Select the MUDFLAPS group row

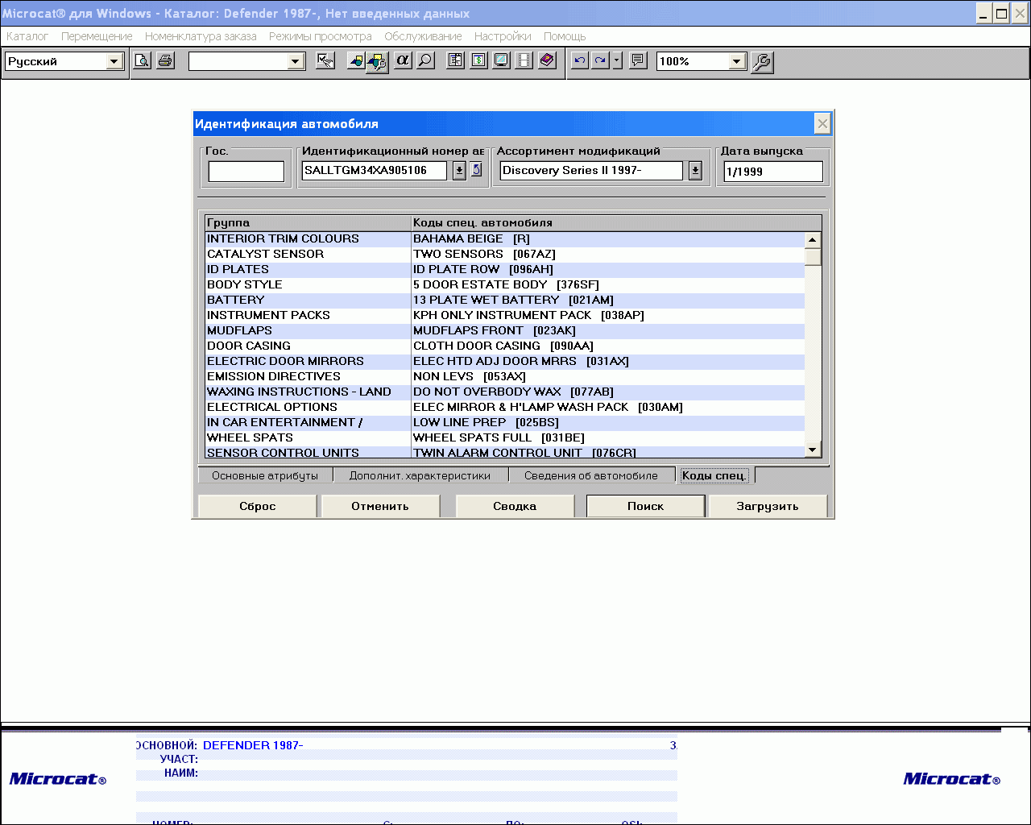pos(505,330)
